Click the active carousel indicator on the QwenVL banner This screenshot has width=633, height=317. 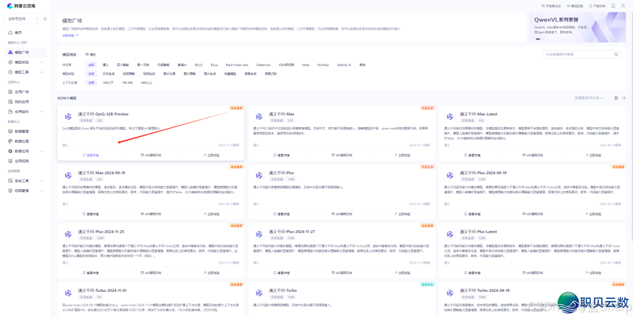[537, 39]
